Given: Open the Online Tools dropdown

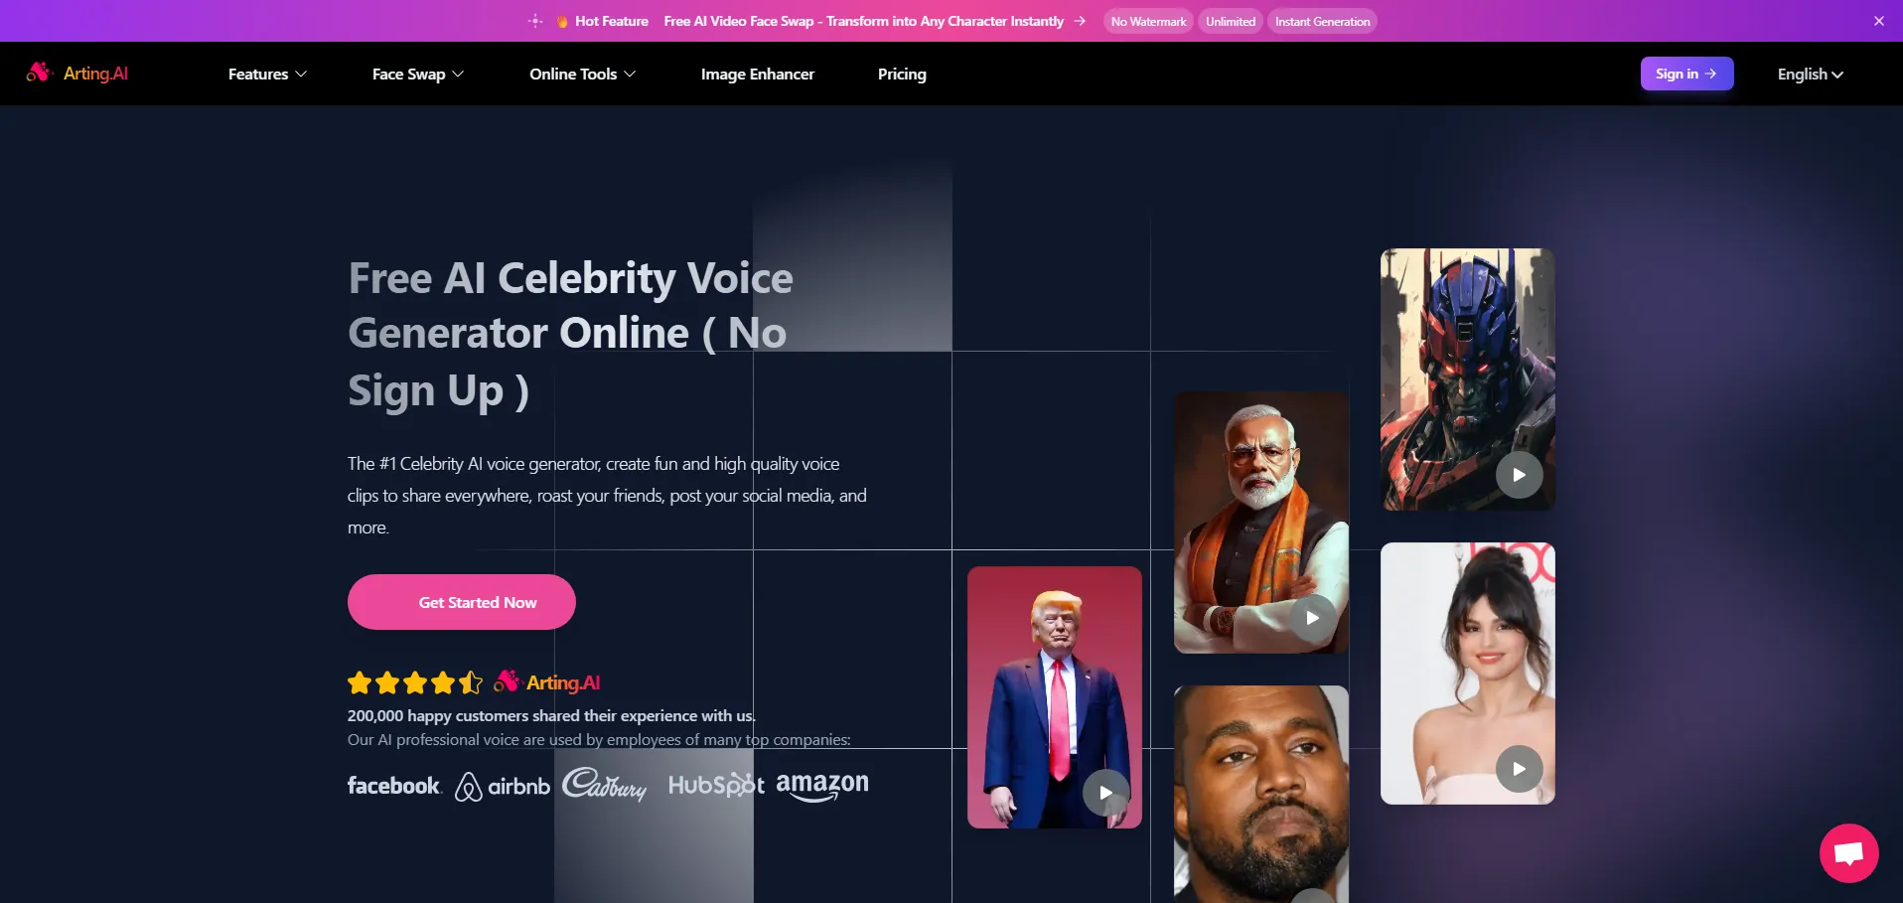Looking at the screenshot, I should click(582, 74).
